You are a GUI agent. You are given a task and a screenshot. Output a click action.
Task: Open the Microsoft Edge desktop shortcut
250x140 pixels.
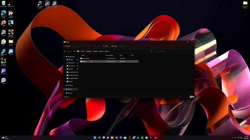click(x=4, y=14)
